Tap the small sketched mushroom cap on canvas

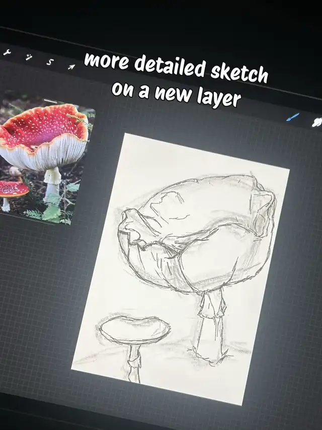pyautogui.click(x=134, y=329)
